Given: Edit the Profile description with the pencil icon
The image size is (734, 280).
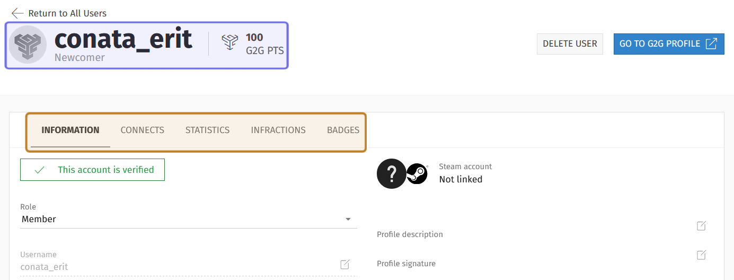Looking at the screenshot, I should (x=701, y=226).
